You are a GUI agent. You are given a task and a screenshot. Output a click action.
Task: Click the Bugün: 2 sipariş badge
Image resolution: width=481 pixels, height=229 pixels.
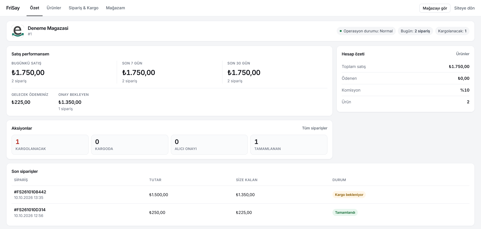tap(415, 31)
